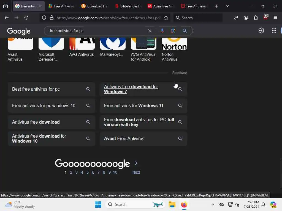282x211 pixels.
Task: Open weather widget Mostly cloudy
Action: click(20, 204)
